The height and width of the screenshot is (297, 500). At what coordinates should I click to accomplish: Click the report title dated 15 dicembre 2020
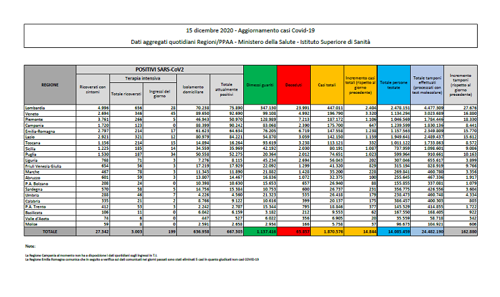(251, 31)
